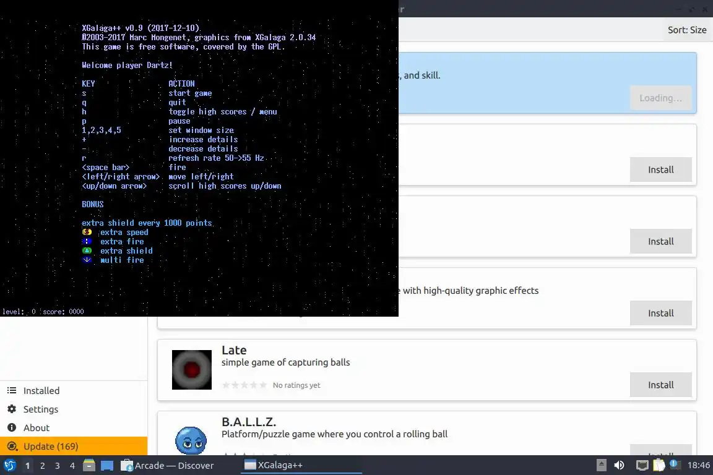Open the removable media eject tray icon
713x475 pixels.
coord(601,465)
